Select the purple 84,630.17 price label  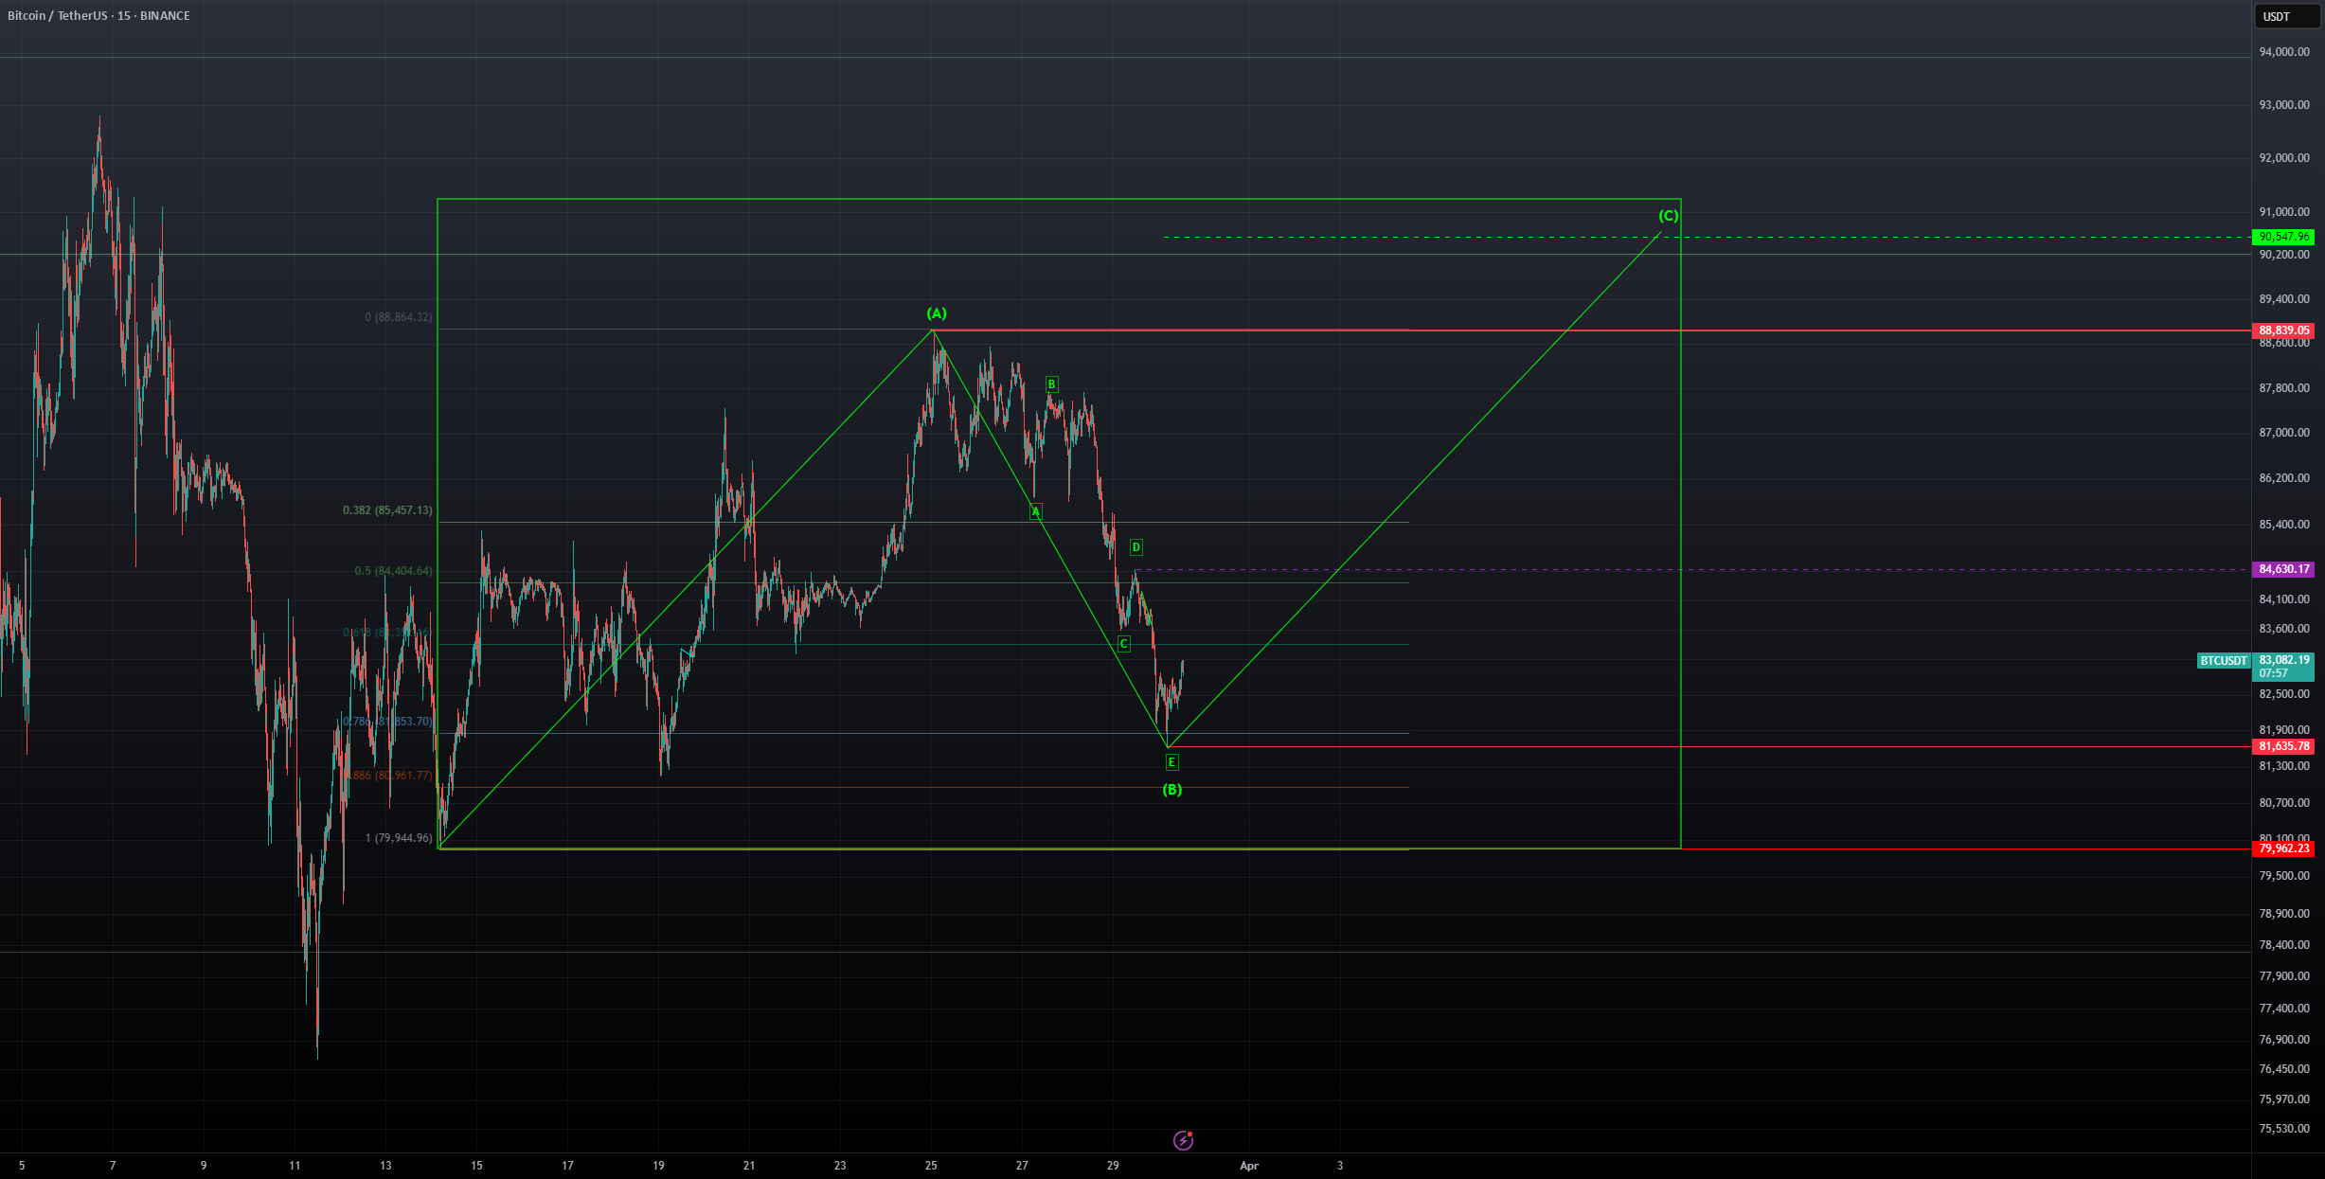[x=2284, y=569]
